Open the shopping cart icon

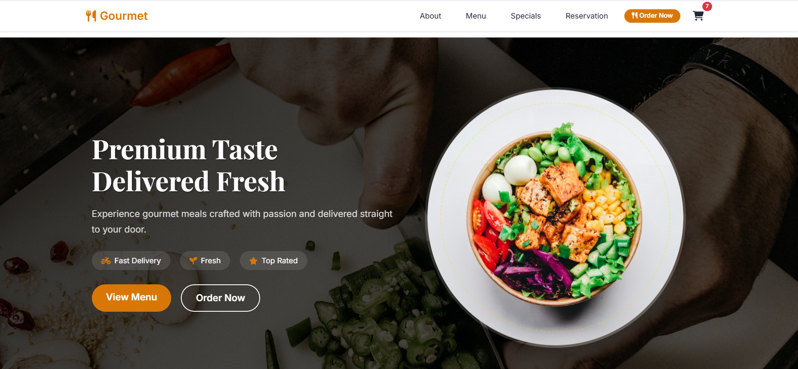click(698, 16)
